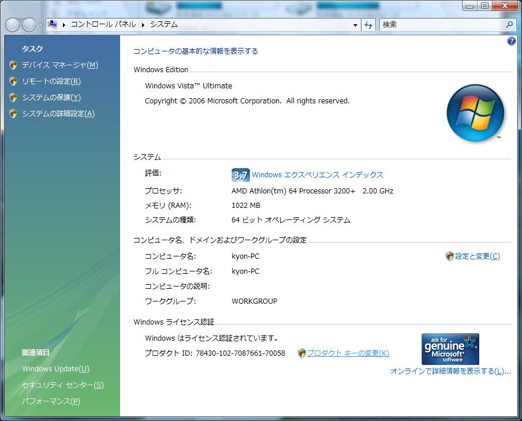The width and height of the screenshot is (522, 421).
Task: Click Windows はライセンス認証されています text
Action: pyautogui.click(x=212, y=338)
